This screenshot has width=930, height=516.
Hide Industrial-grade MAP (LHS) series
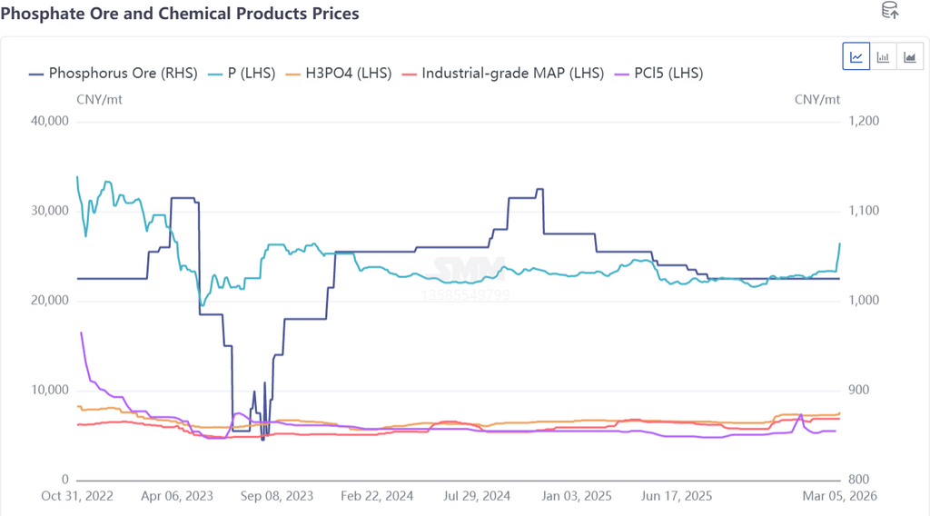click(503, 74)
